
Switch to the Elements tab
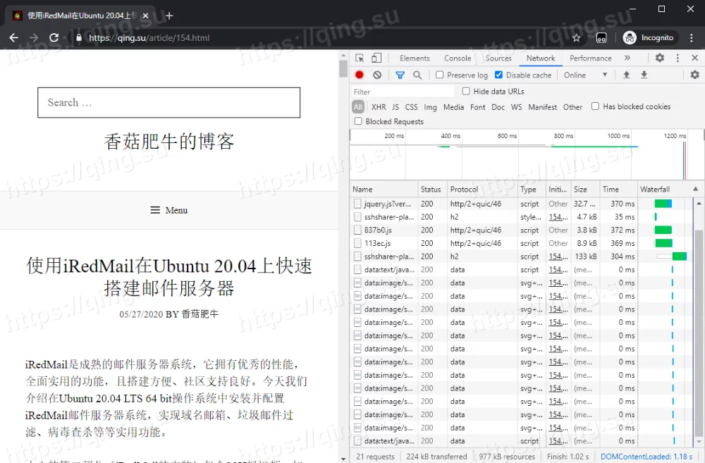415,58
